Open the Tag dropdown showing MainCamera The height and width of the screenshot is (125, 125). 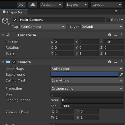[43, 27]
